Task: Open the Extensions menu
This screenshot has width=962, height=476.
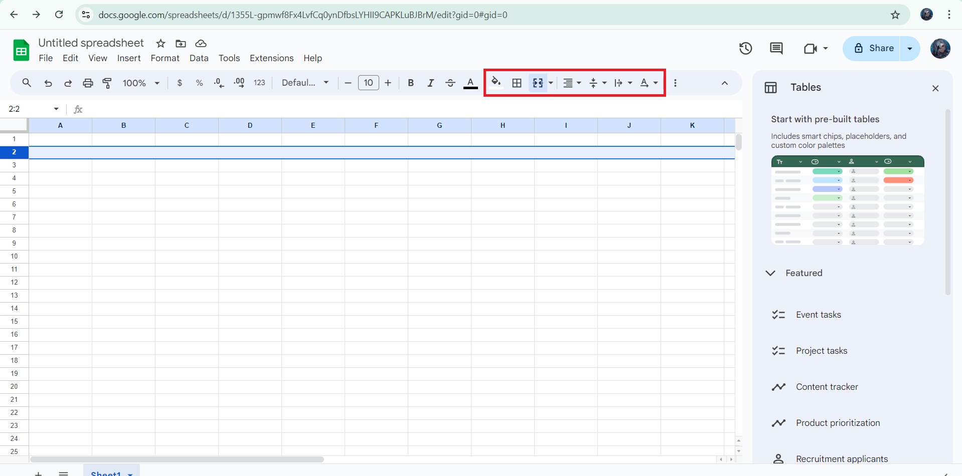Action: pyautogui.click(x=271, y=58)
